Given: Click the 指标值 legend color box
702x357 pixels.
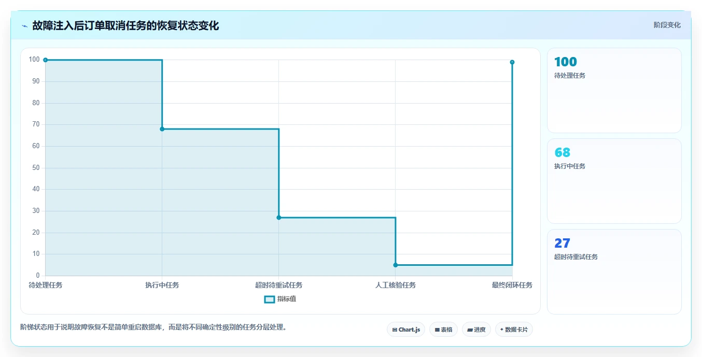Looking at the screenshot, I should 269,299.
